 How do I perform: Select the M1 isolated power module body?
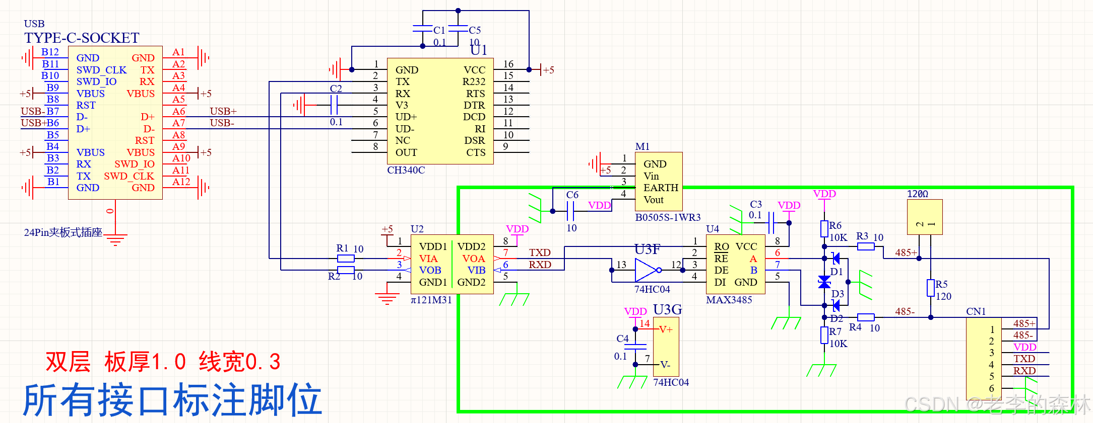[x=659, y=182]
